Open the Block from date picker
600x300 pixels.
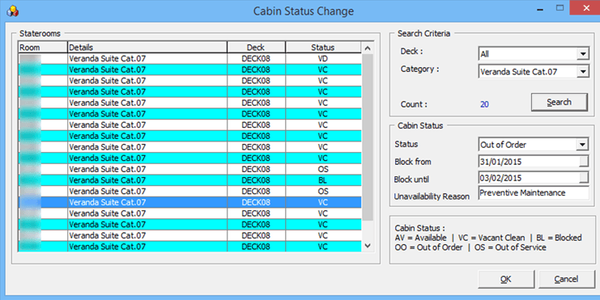pyautogui.click(x=583, y=161)
